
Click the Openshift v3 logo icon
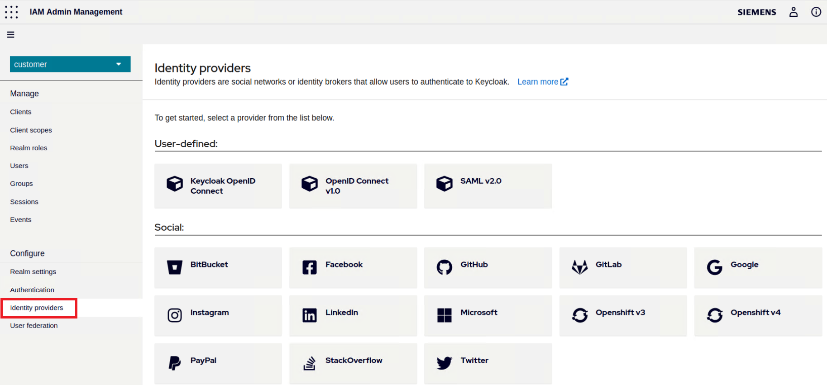pos(580,315)
